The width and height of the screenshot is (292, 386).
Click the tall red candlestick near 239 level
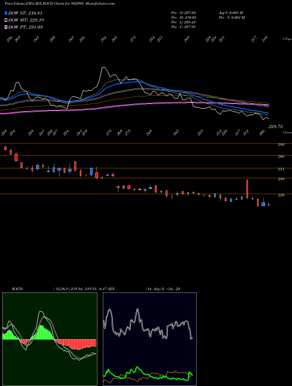(x=247, y=189)
